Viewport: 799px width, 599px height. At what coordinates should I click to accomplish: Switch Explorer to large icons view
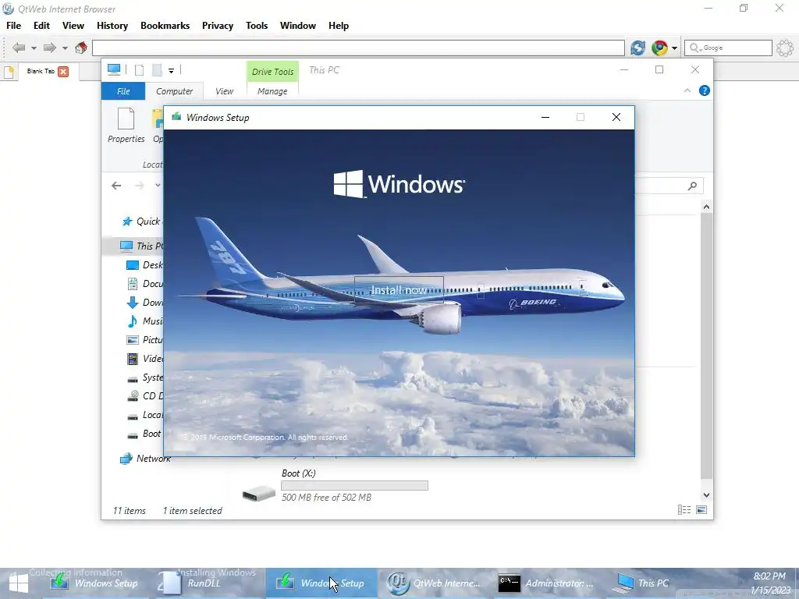coord(701,510)
